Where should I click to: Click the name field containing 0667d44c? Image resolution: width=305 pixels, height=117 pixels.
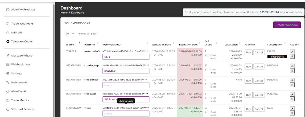tap(126, 71)
